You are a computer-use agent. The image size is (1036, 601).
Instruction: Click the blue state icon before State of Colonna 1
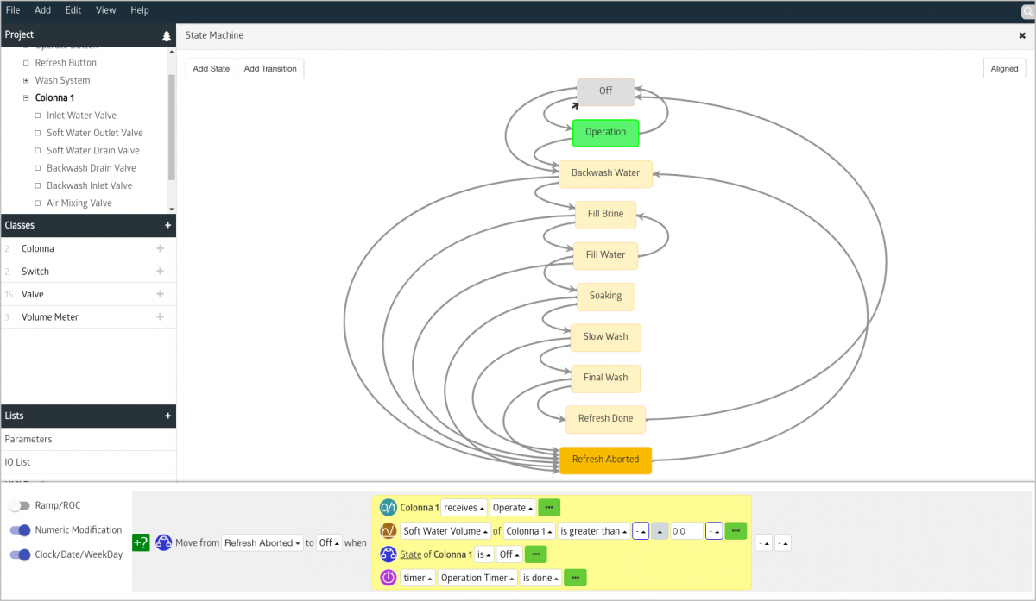[387, 554]
